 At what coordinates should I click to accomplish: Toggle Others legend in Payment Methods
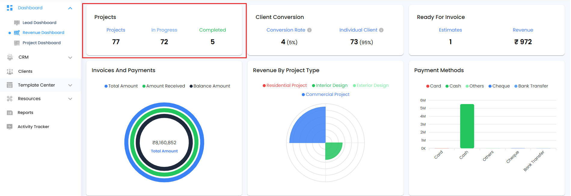click(x=474, y=86)
